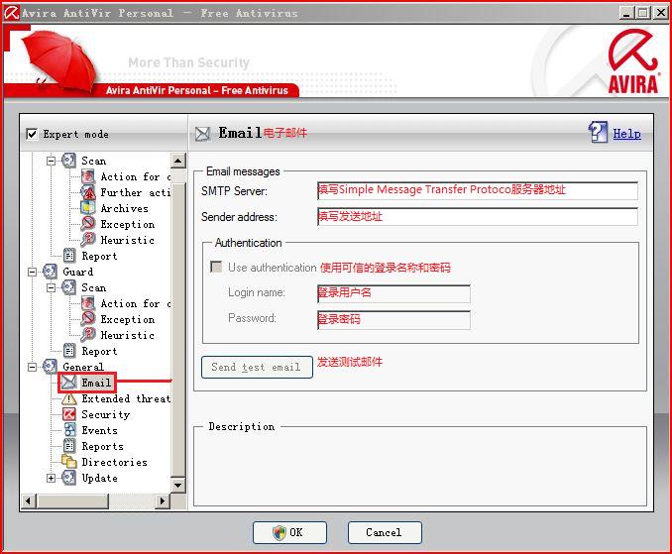This screenshot has height=554, width=672.
Task: Select General tree item label
Action: pyautogui.click(x=83, y=368)
